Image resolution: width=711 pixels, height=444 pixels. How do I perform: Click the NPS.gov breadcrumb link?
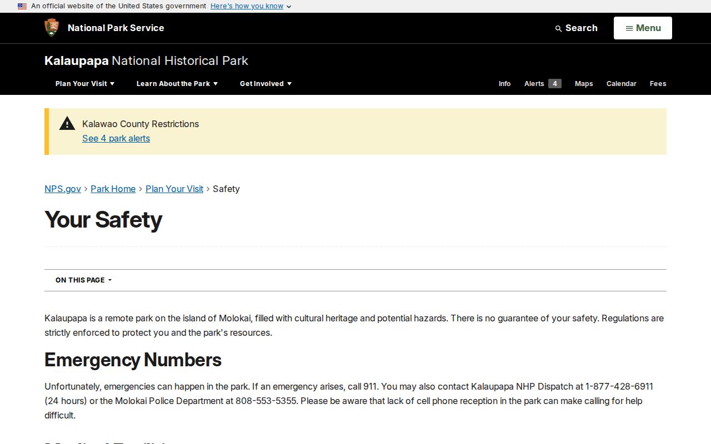point(63,189)
